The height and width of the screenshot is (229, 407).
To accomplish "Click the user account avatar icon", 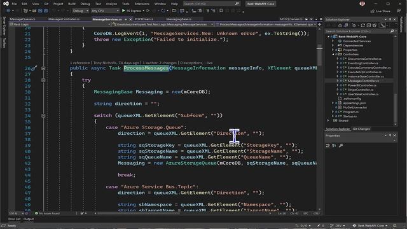I will tap(362, 4).
